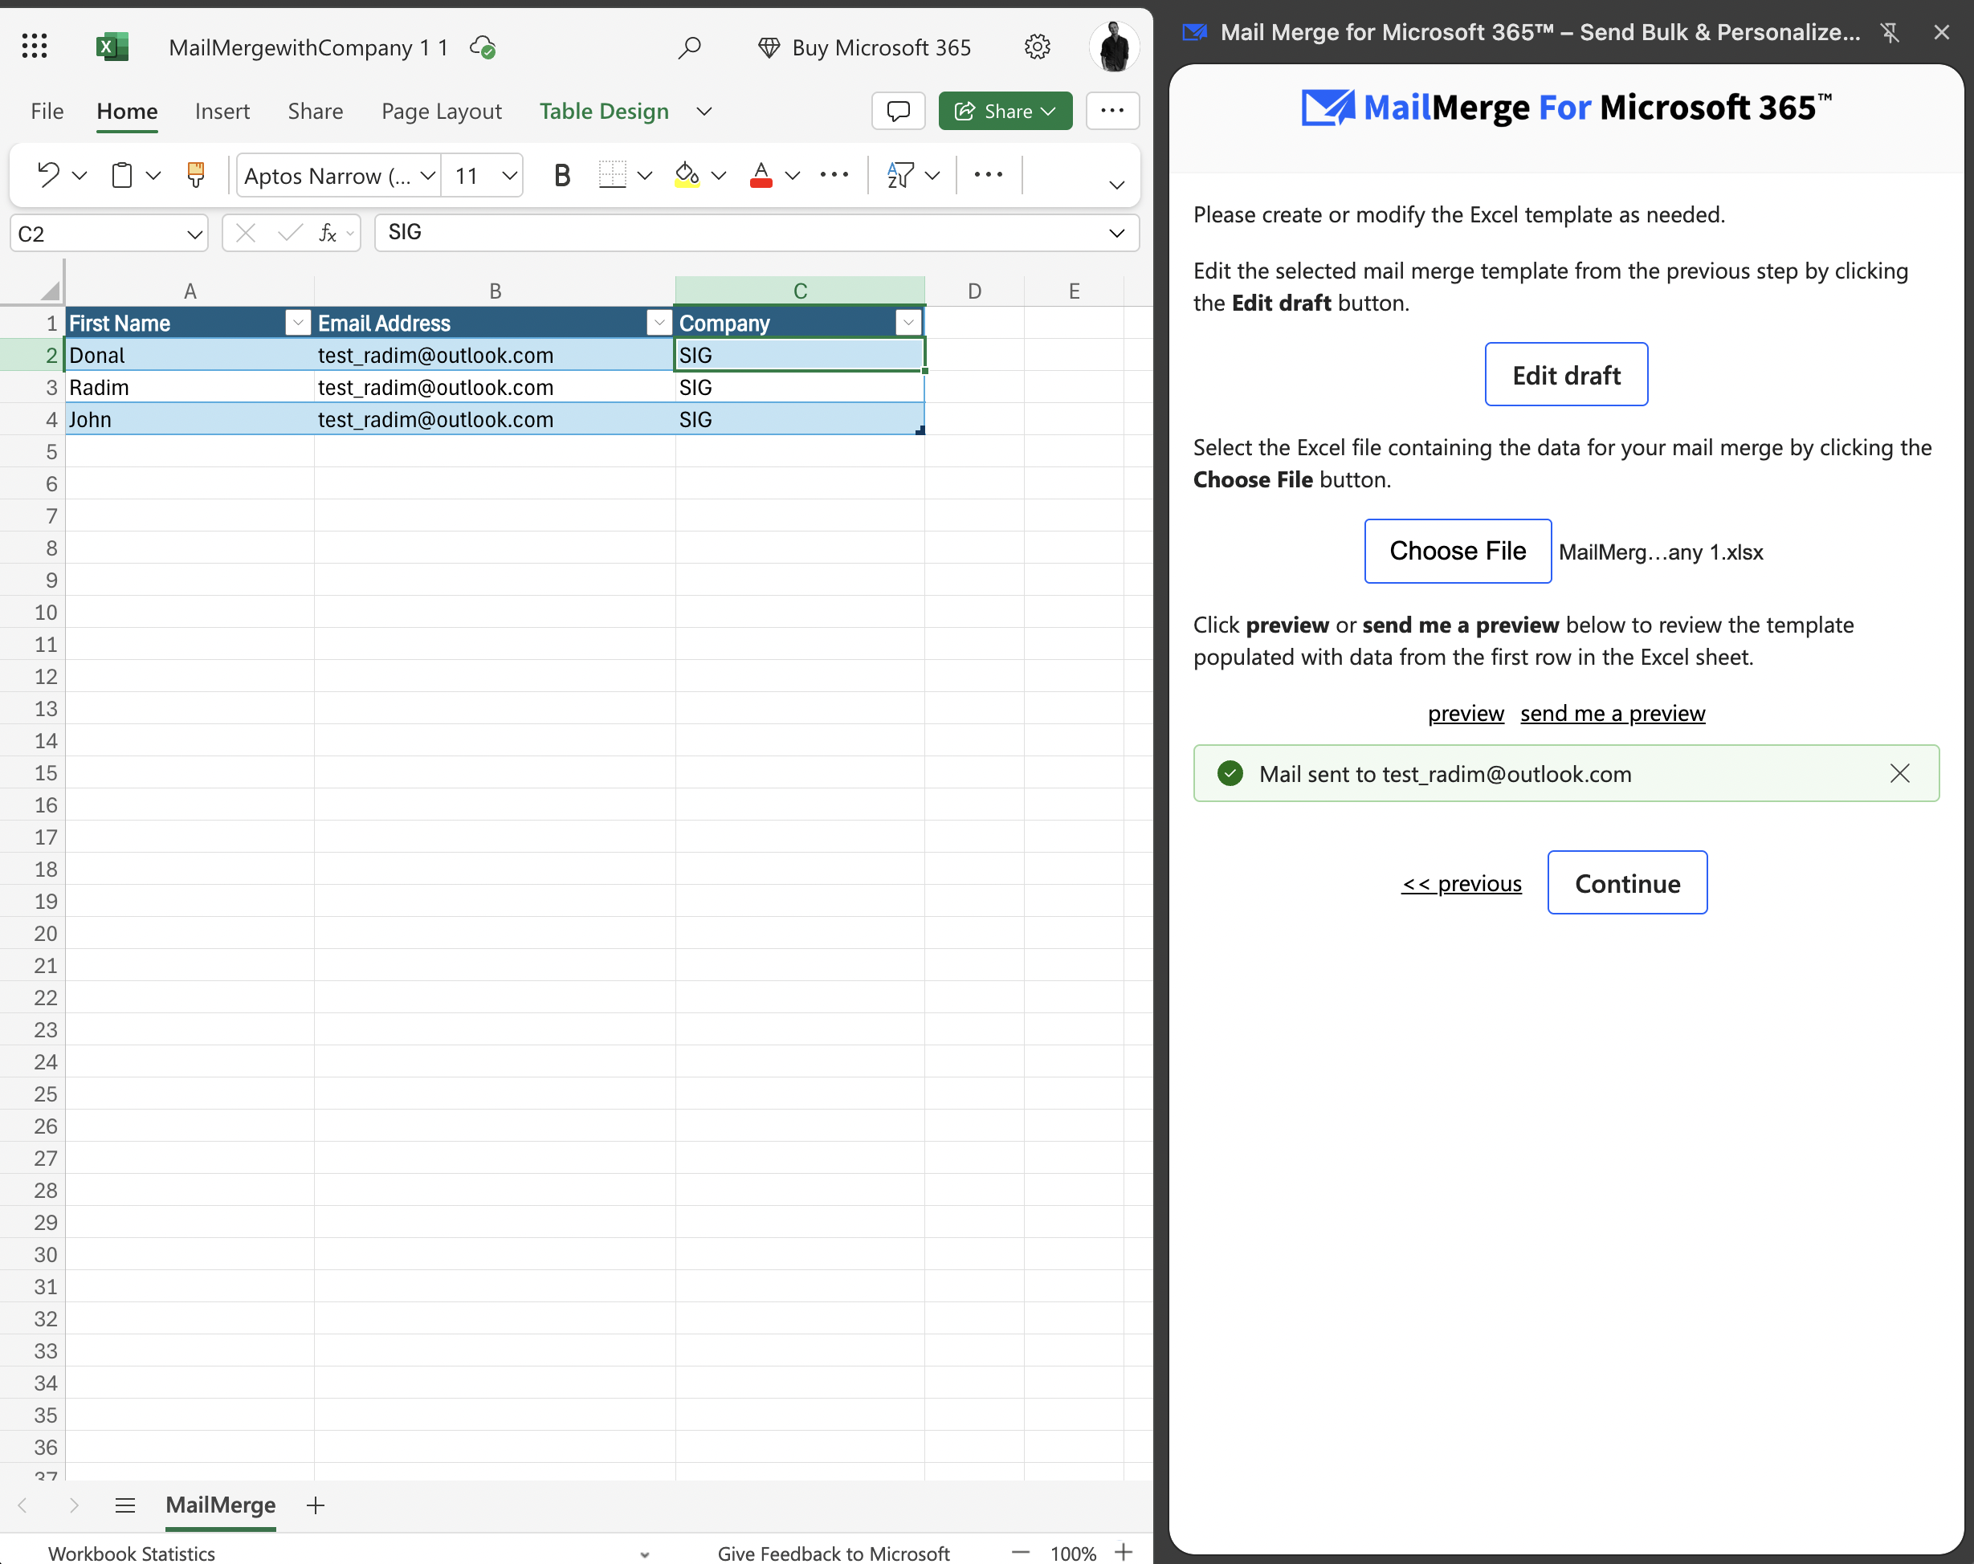This screenshot has height=1564, width=1974.
Task: Expand the Undo dropdown arrow
Action: (80, 174)
